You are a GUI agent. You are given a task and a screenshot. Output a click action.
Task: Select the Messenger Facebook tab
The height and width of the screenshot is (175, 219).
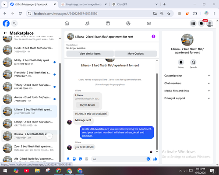[33, 4]
